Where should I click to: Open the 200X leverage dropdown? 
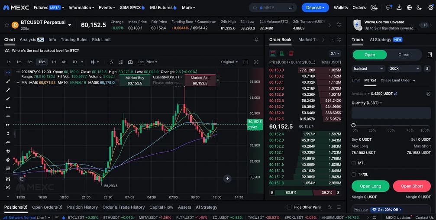[404, 68]
